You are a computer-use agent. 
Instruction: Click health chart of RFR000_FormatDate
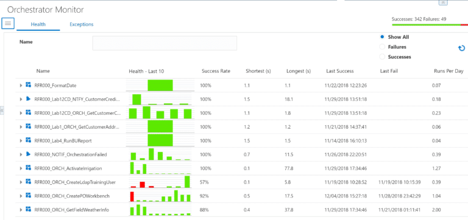tap(160, 85)
